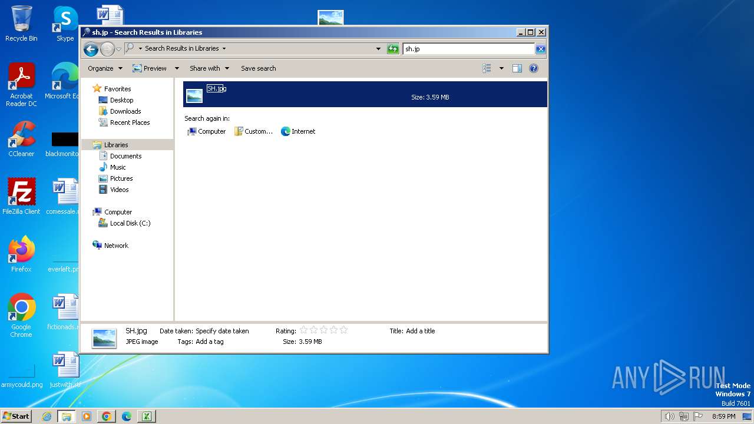The width and height of the screenshot is (754, 424).
Task: Open justwith.rtf document on desktop
Action: pyautogui.click(x=65, y=370)
